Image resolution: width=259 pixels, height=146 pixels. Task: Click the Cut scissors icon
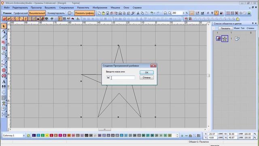(138, 13)
